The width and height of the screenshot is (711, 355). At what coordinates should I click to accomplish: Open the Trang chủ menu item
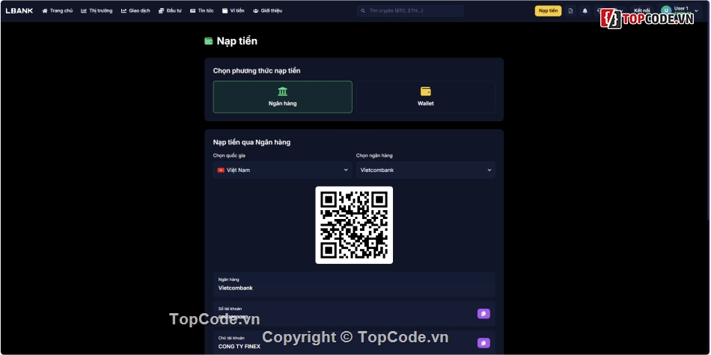pyautogui.click(x=57, y=11)
